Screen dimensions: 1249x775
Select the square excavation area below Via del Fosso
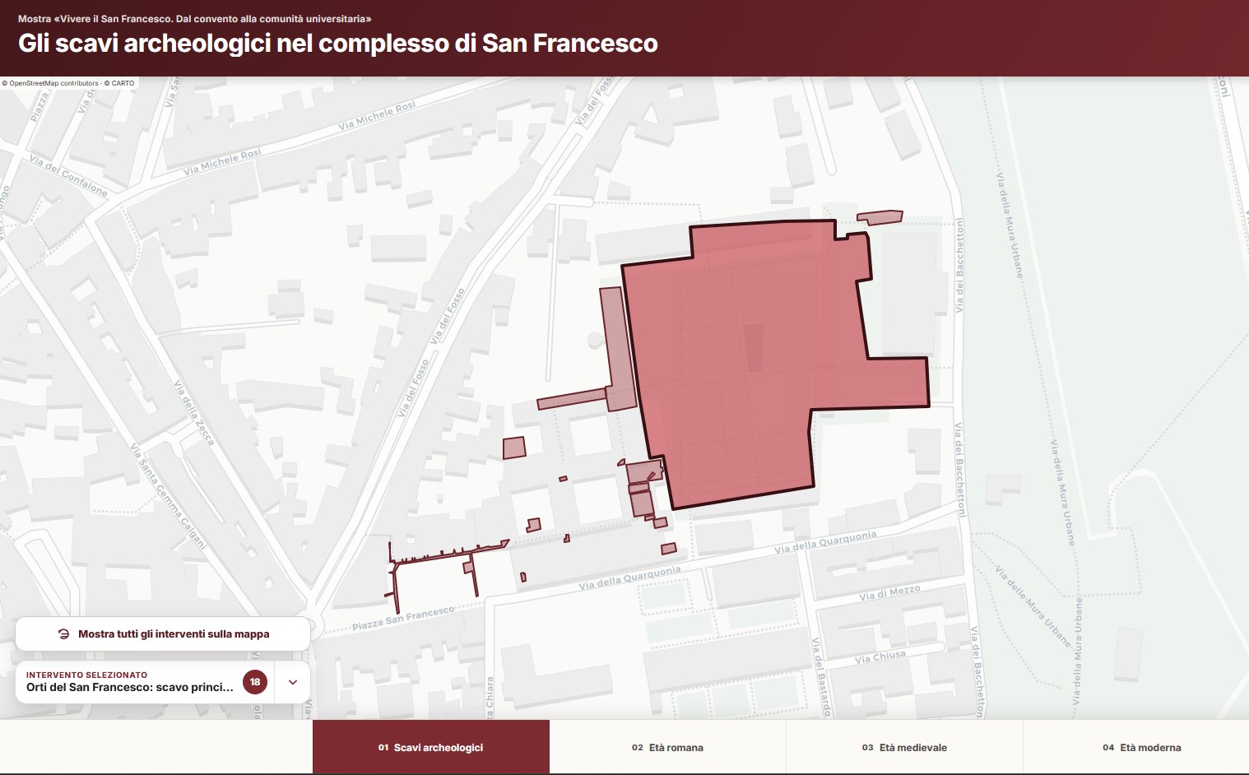point(514,448)
